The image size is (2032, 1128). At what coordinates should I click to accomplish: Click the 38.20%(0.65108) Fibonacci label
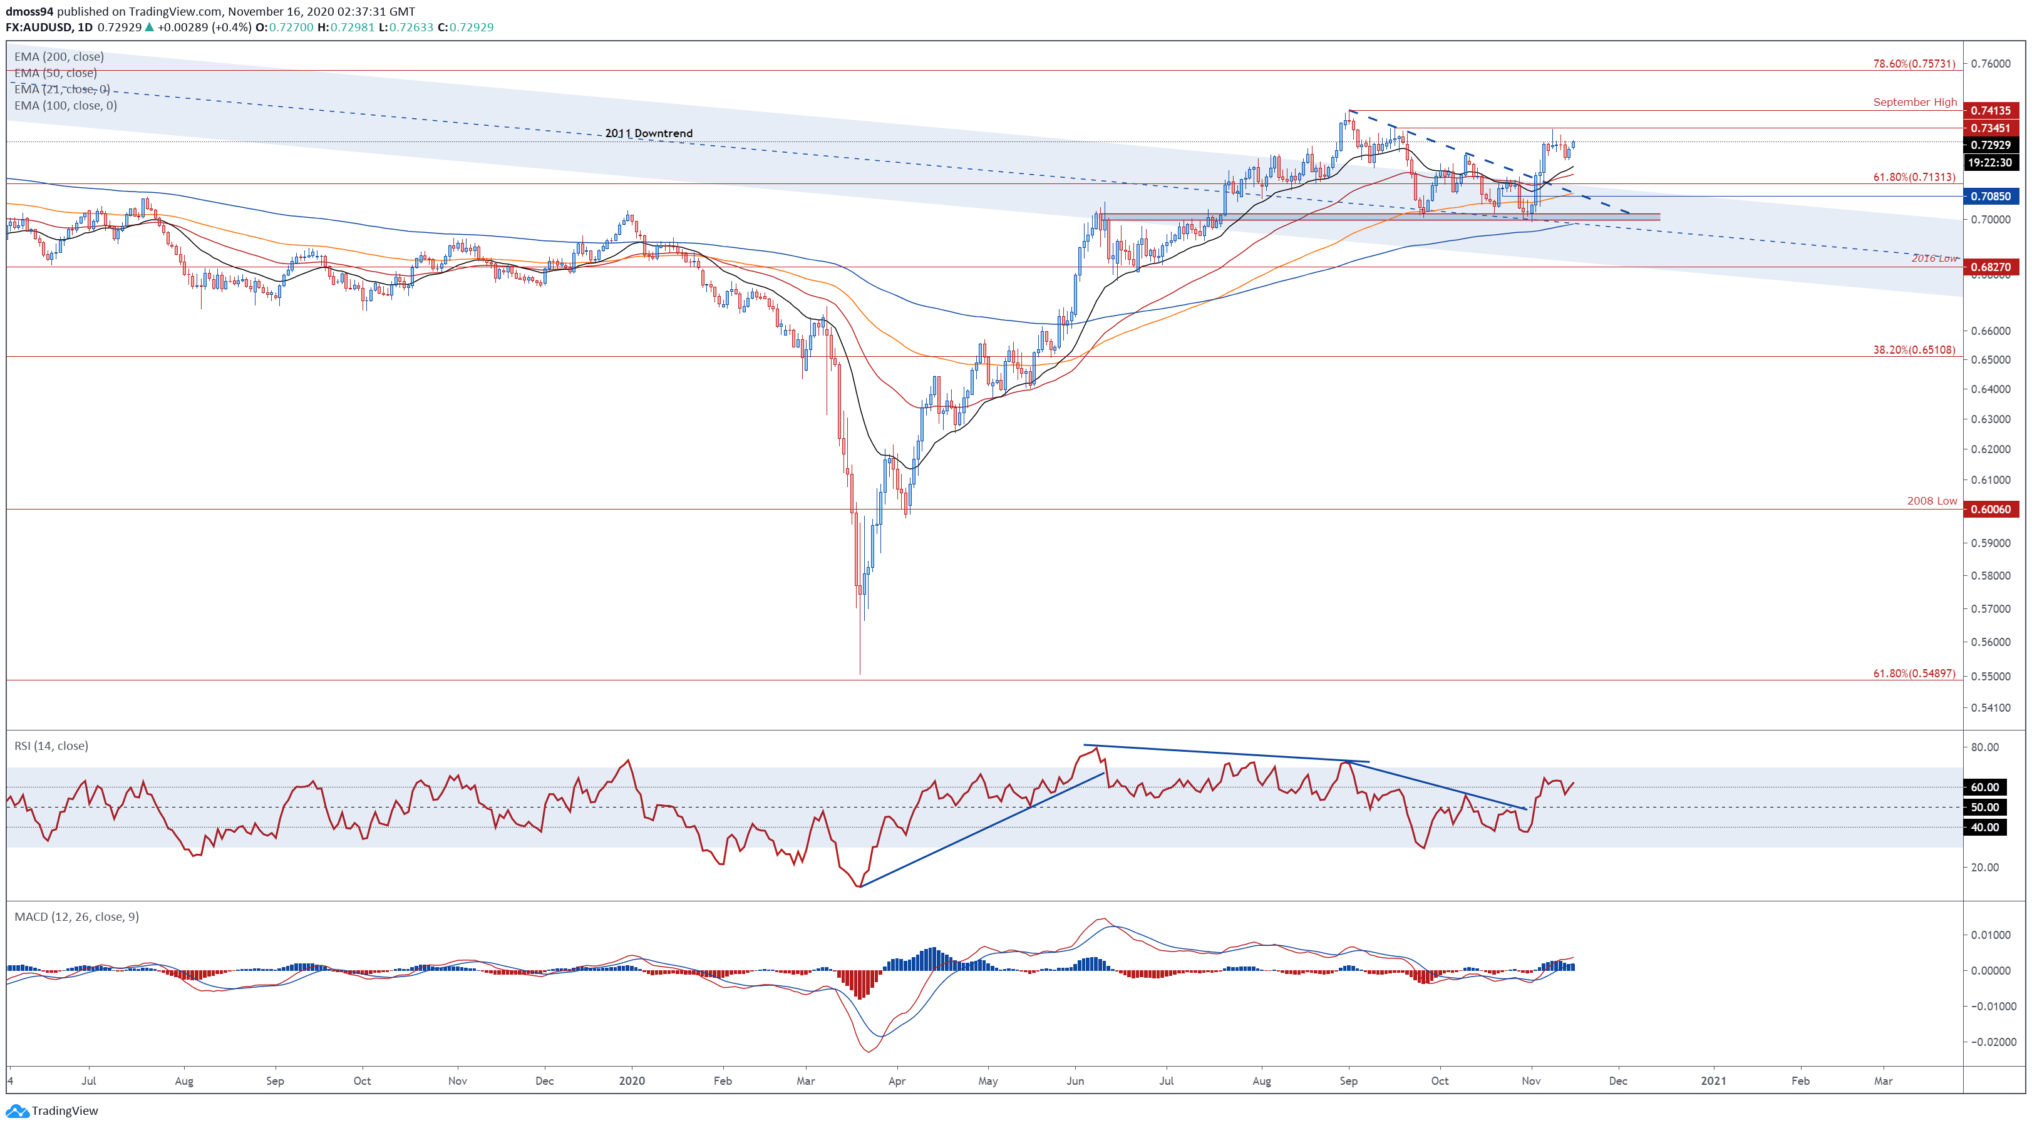point(1914,349)
